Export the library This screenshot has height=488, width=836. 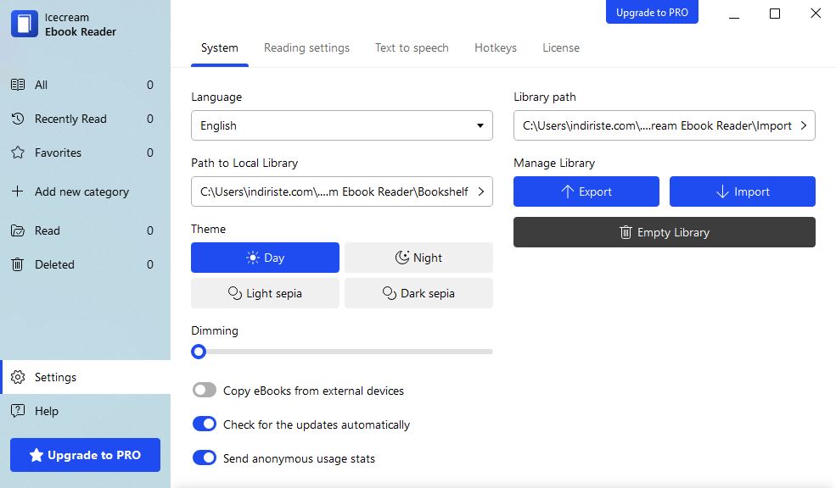tap(586, 191)
